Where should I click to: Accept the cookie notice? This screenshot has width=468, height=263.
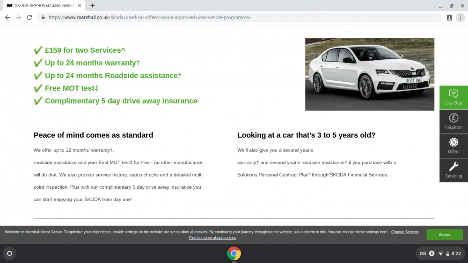point(445,235)
